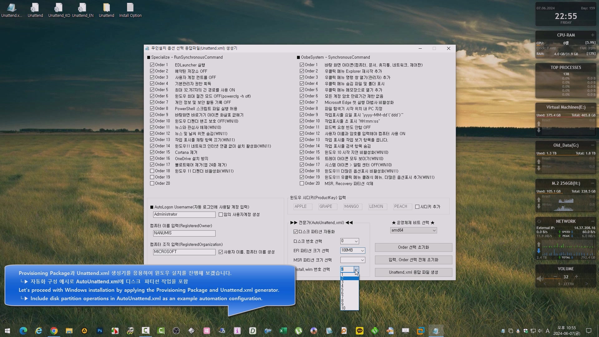Open Excel from the taskbar
This screenshot has width=599, height=337.
[x=283, y=331]
